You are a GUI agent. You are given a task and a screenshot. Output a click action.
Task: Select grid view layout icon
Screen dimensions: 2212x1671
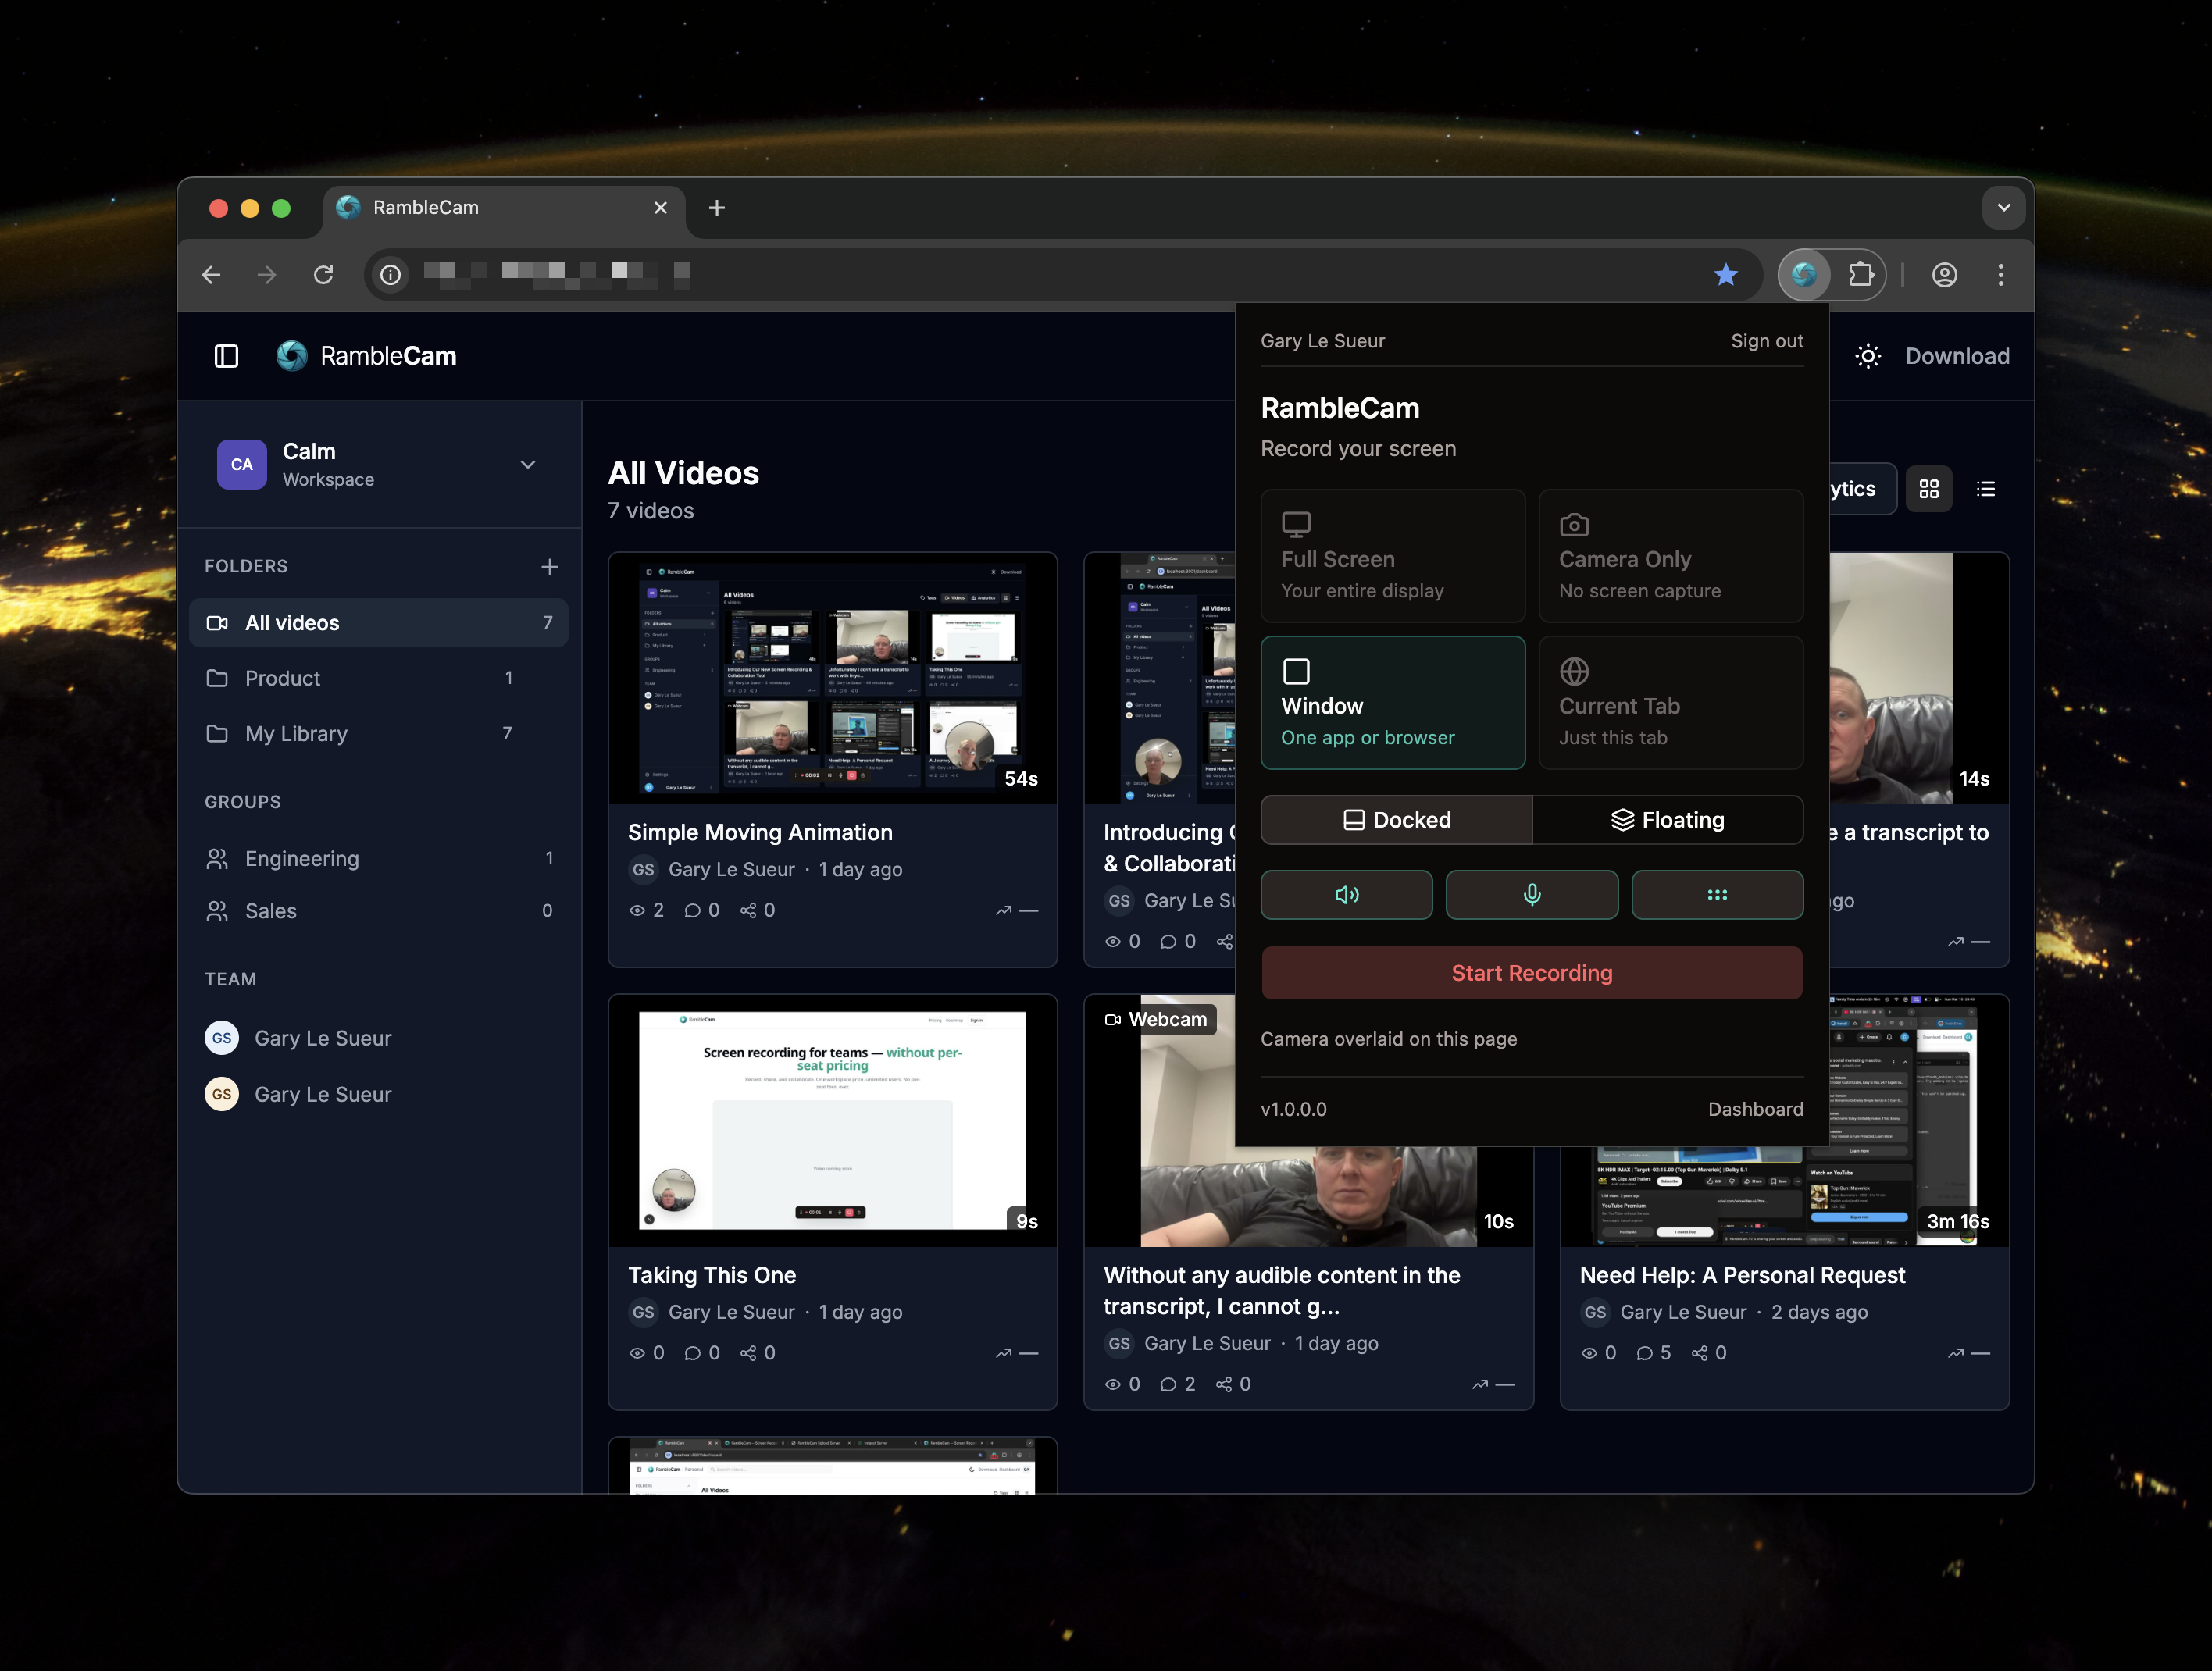tap(1928, 489)
